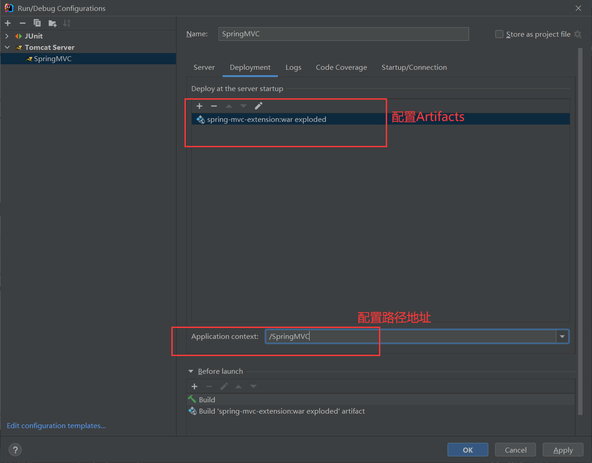Add an artifact to deploy list
The height and width of the screenshot is (463, 592).
click(x=199, y=106)
